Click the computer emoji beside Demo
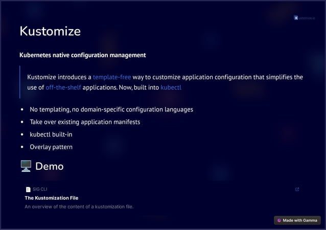The height and width of the screenshot is (230, 326). (x=26, y=166)
